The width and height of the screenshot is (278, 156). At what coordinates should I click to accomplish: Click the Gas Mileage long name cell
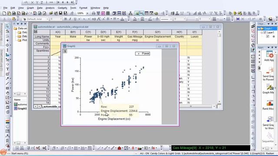[x=135, y=36]
